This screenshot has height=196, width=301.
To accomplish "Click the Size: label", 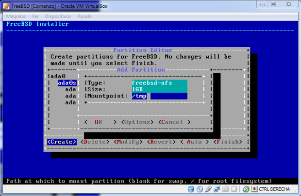I will (x=97, y=89).
